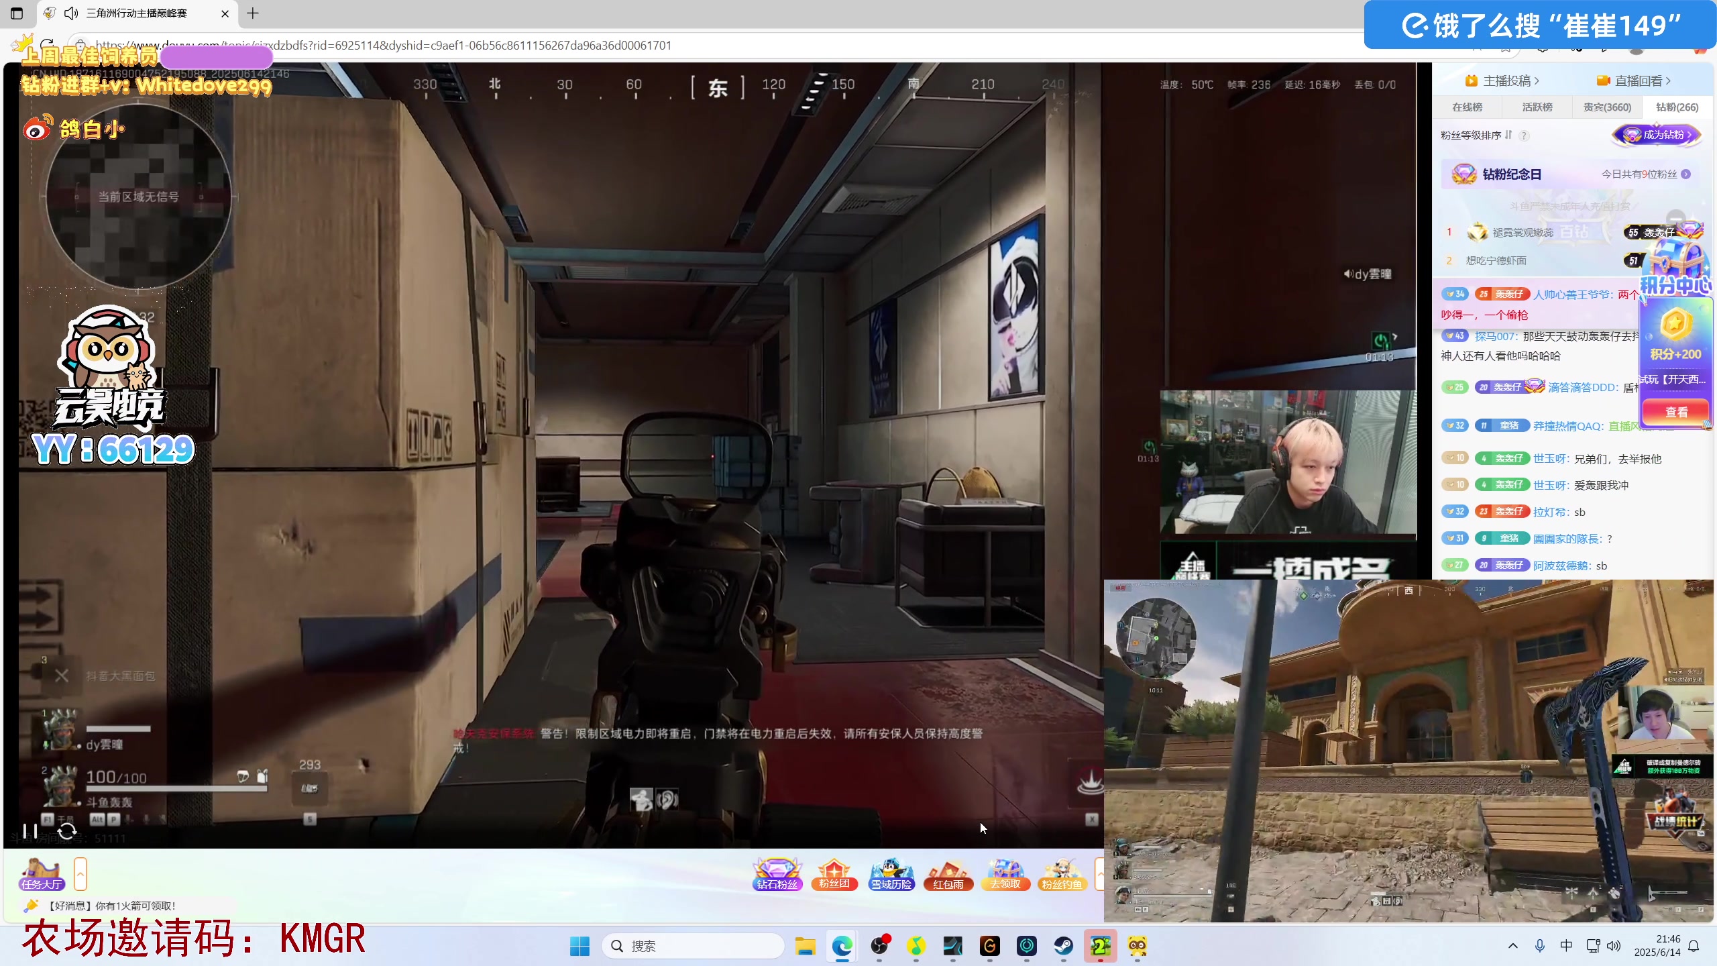Click username 圆圆家的隊長 in chat
1717x966 pixels.
click(x=1565, y=539)
